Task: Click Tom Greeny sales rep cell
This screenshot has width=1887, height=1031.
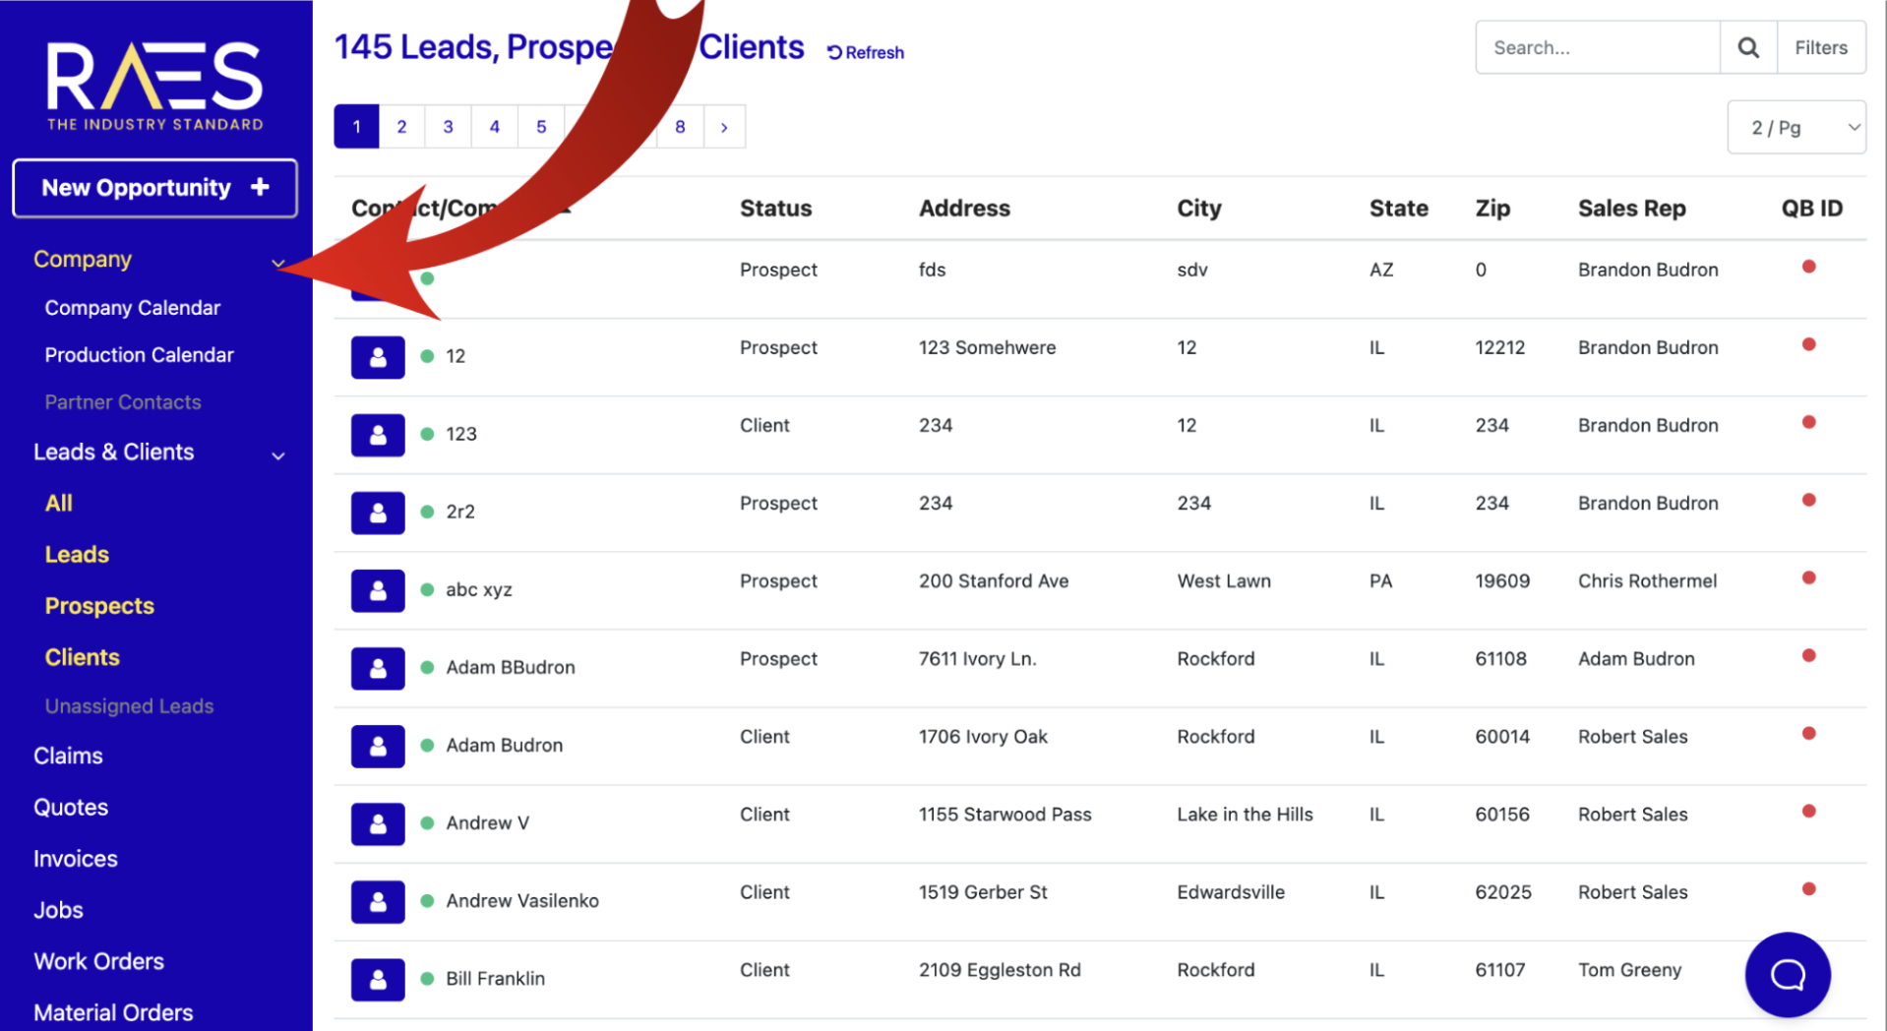Action: pyautogui.click(x=1629, y=970)
